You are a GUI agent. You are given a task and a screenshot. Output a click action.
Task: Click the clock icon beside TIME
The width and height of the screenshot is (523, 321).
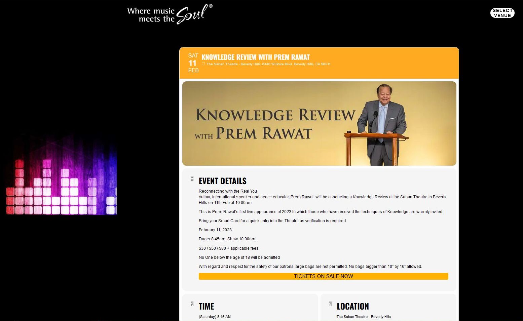click(192, 304)
